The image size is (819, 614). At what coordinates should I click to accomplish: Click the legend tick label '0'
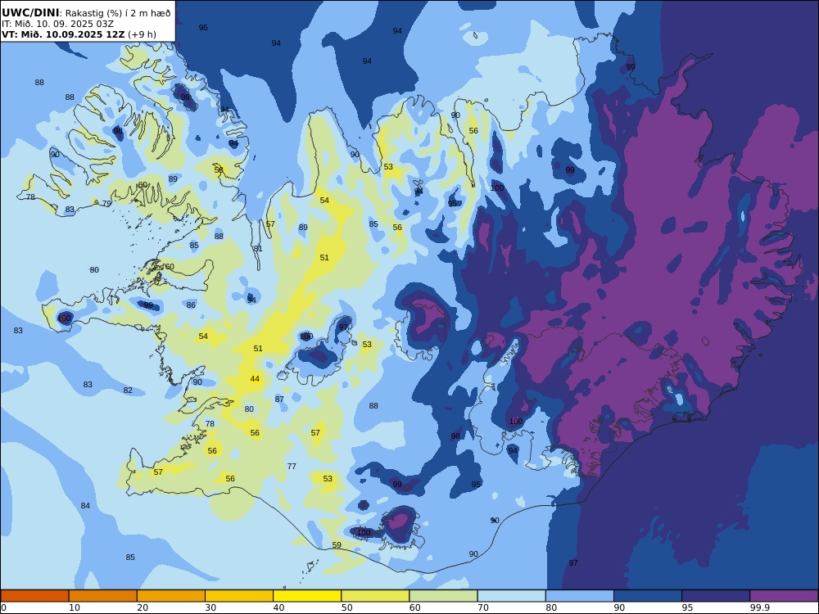(x=3, y=607)
